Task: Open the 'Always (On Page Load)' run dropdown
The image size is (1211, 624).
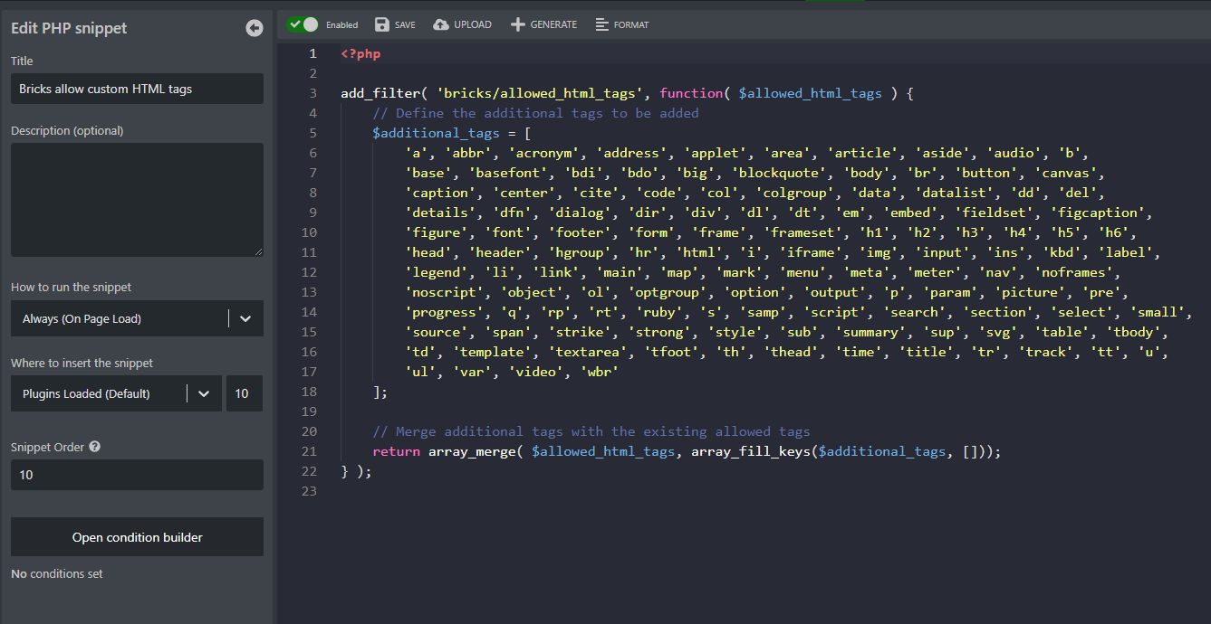Action: click(137, 318)
